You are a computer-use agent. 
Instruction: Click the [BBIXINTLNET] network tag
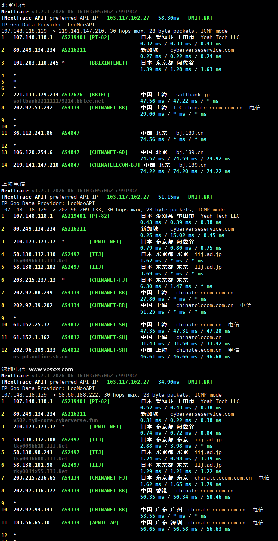[109, 63]
